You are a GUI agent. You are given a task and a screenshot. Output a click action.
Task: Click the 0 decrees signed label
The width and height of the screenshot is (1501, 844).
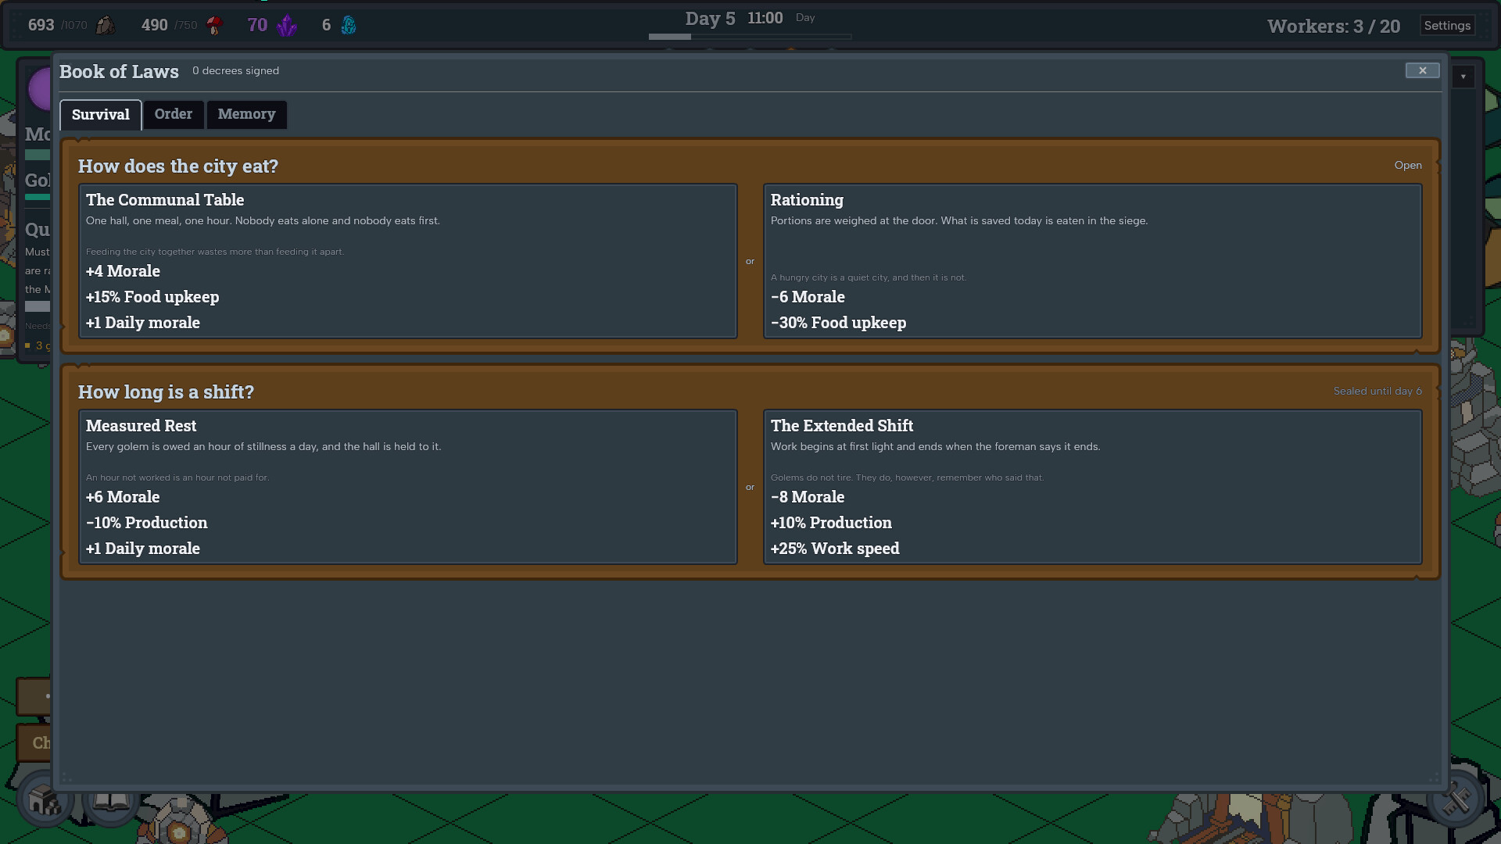point(235,70)
